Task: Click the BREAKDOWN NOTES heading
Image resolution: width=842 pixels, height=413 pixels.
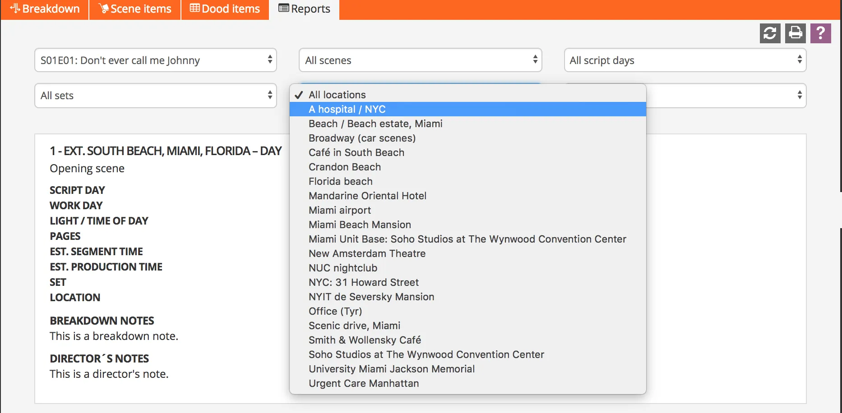Action: (x=102, y=321)
